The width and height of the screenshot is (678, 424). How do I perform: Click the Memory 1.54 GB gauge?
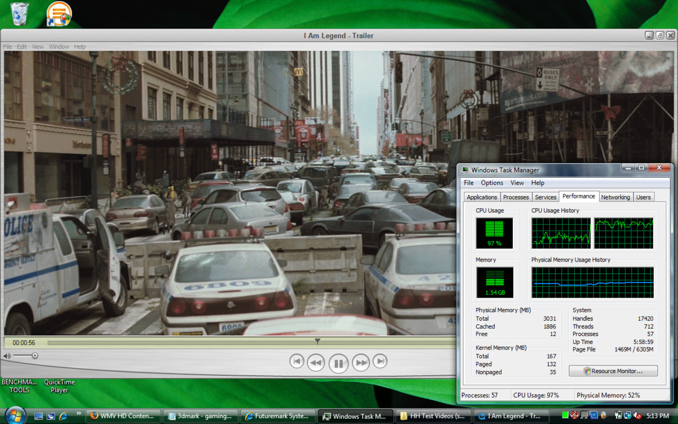point(495,282)
